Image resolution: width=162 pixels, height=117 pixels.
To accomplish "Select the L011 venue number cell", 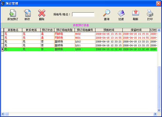I will [x=85, y=45].
